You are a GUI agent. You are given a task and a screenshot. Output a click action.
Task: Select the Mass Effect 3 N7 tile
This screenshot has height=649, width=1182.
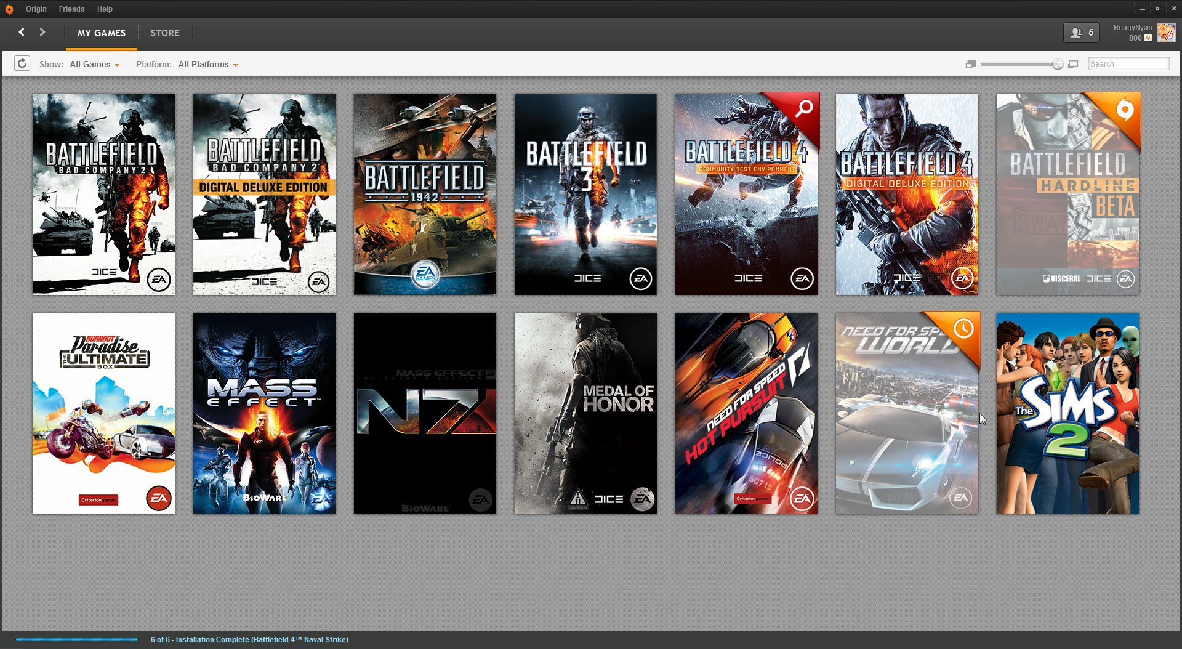(425, 413)
